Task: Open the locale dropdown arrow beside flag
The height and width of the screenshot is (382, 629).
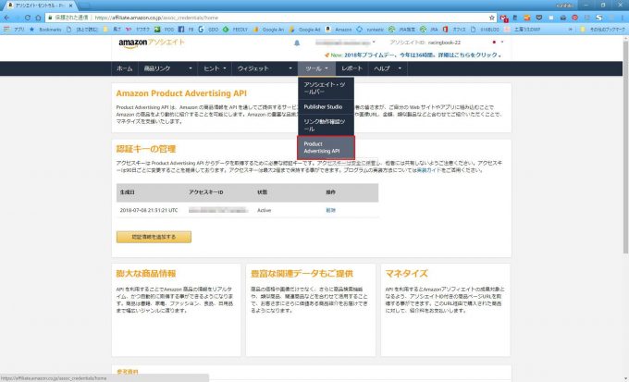Action: [x=502, y=43]
